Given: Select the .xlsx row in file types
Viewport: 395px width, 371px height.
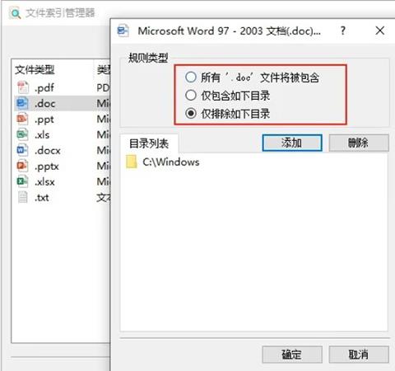Looking at the screenshot, I should click(x=63, y=181).
